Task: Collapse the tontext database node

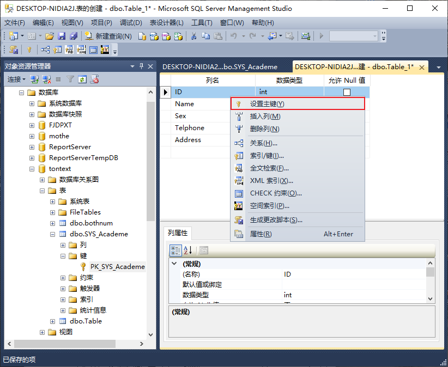Action: point(32,169)
